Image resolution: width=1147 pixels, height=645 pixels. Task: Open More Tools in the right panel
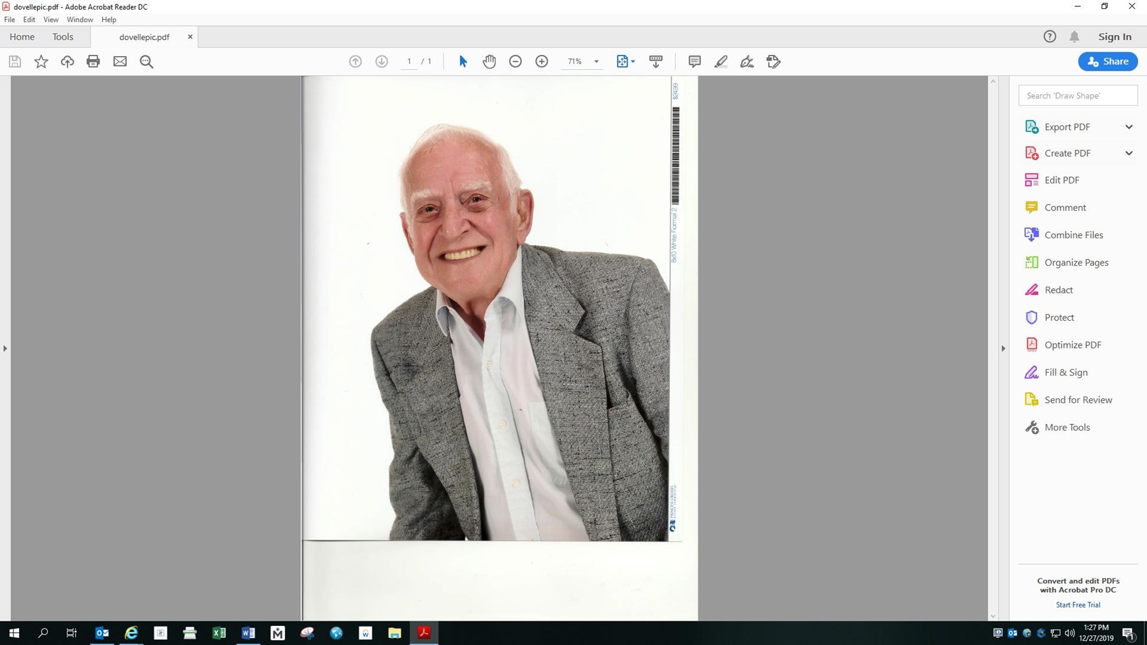pos(1066,427)
